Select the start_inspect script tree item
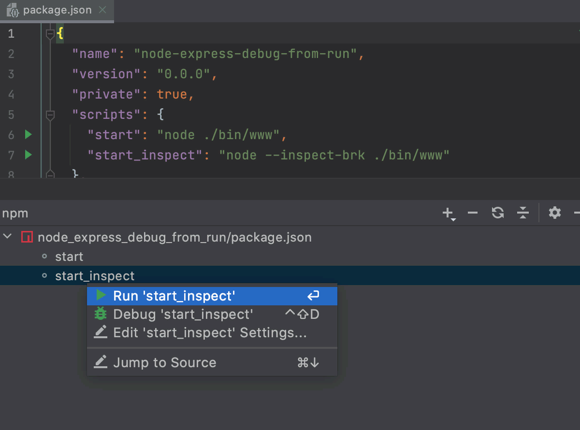This screenshot has width=580, height=430. point(95,276)
